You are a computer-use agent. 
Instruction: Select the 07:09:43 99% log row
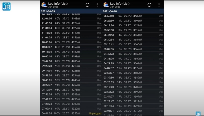tap(71, 109)
